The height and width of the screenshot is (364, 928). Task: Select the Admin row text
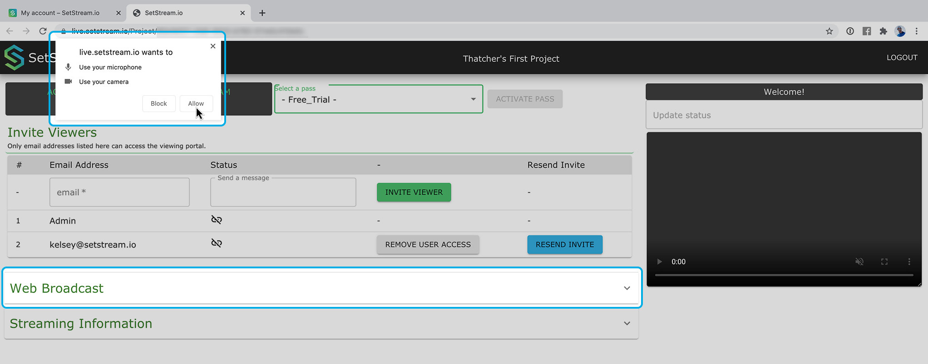coord(63,221)
